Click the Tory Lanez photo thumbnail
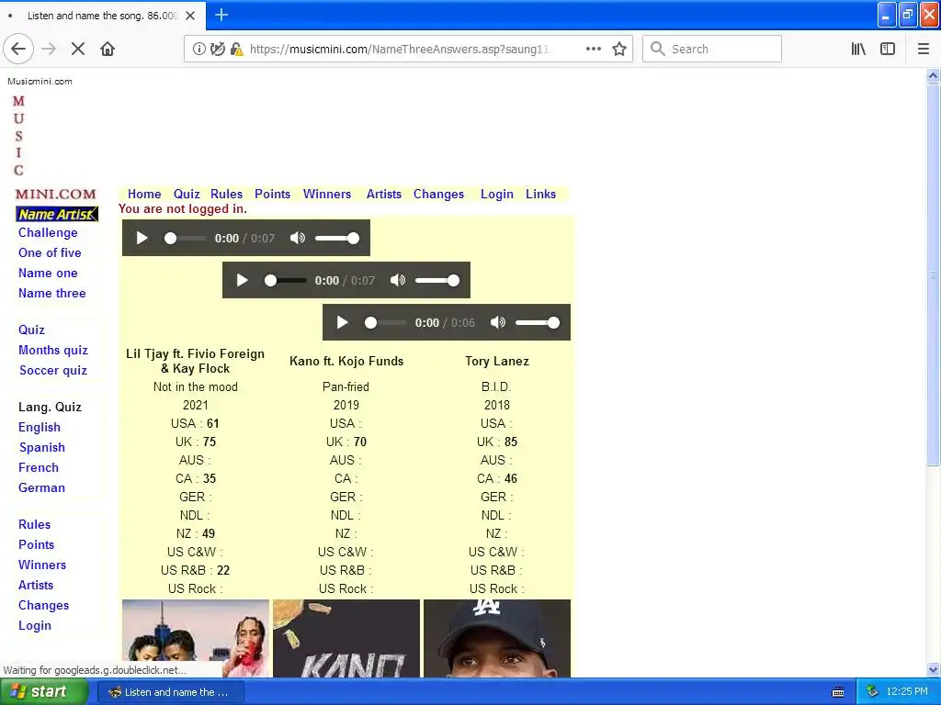 click(497, 639)
